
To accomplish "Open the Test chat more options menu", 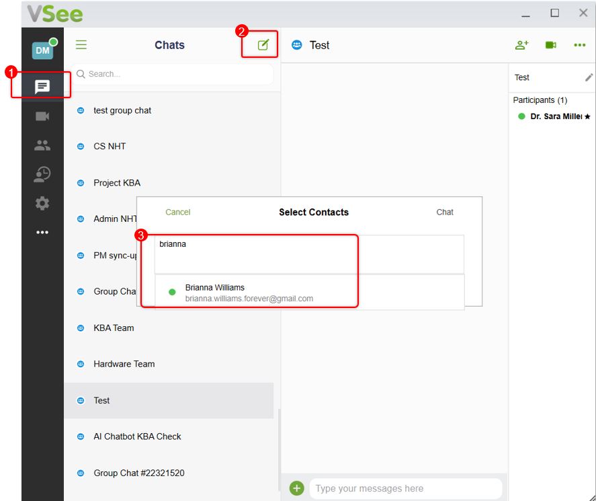I will (x=580, y=45).
